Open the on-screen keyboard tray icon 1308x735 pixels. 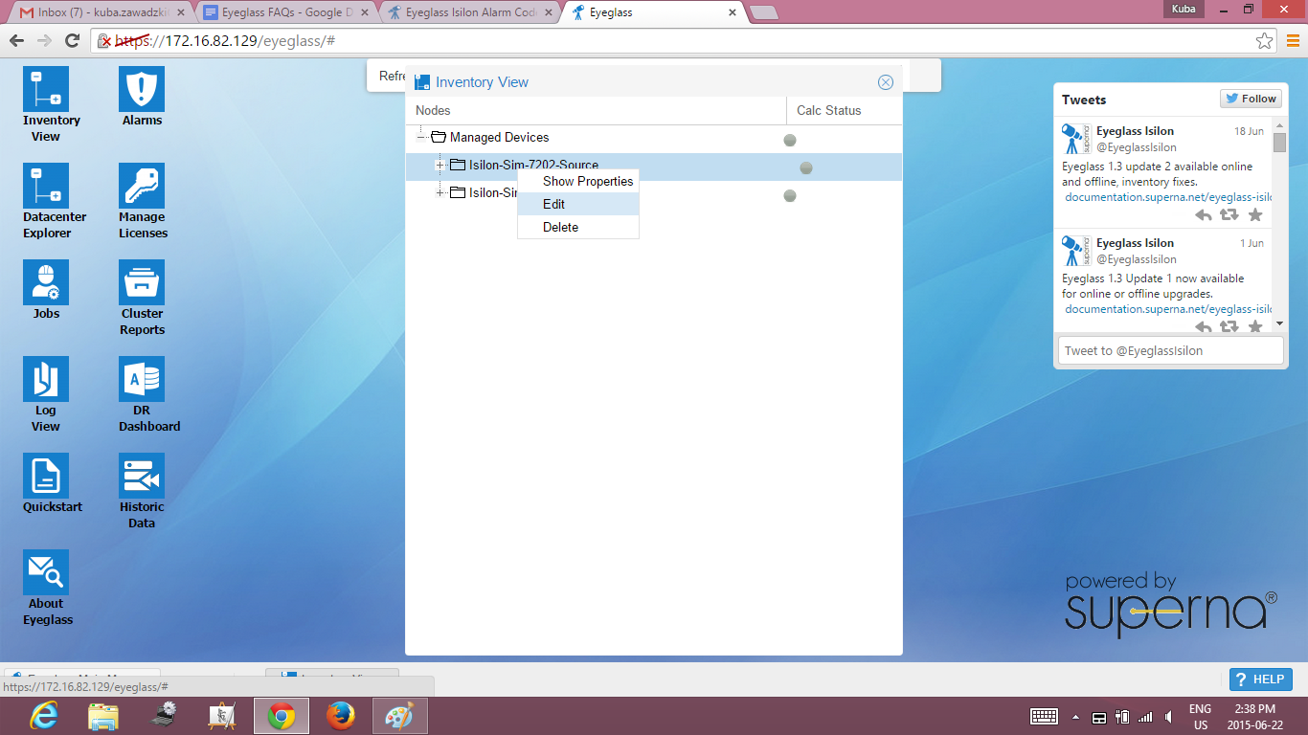[1044, 717]
